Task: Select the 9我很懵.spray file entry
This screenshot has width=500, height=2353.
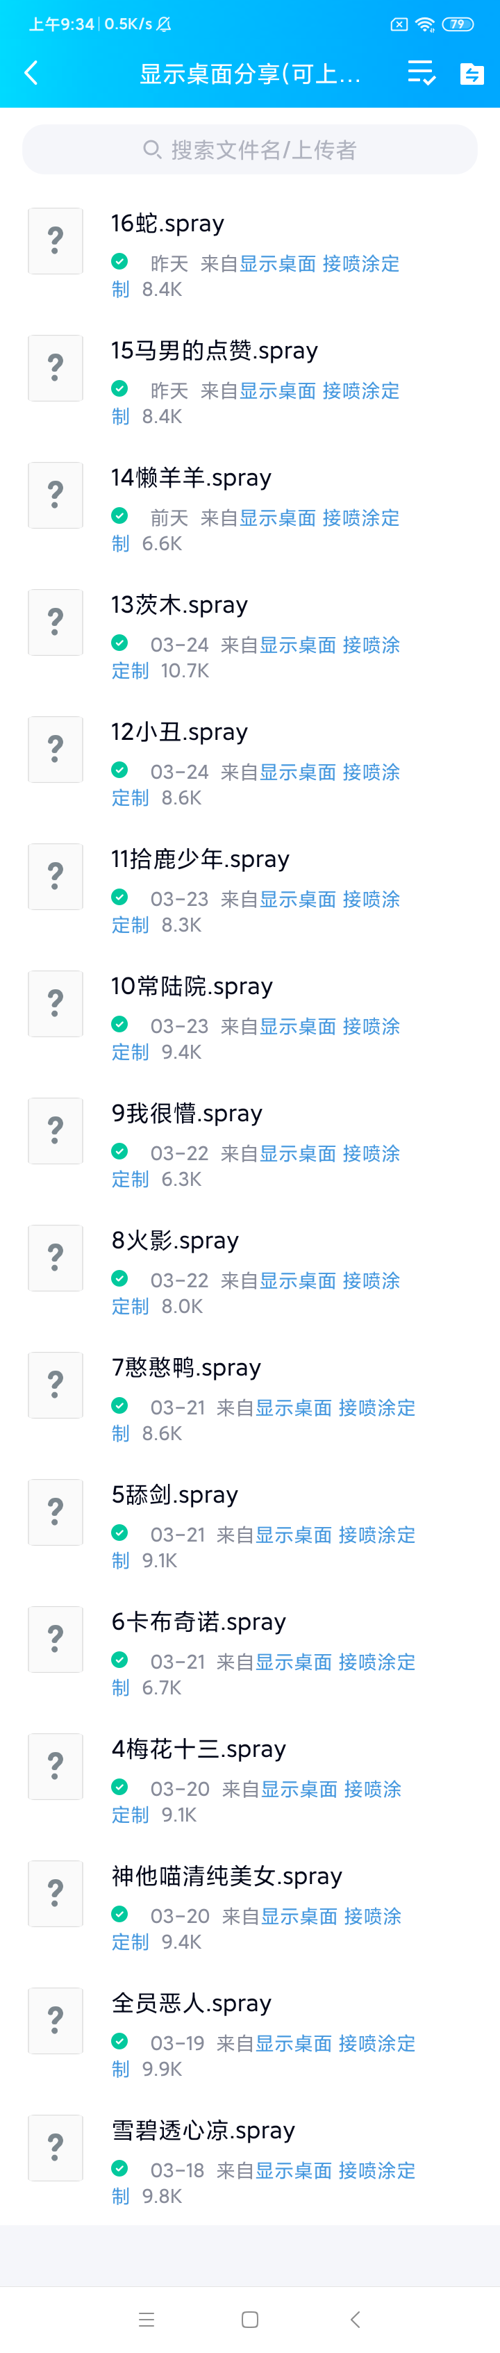Action: click(x=187, y=1114)
